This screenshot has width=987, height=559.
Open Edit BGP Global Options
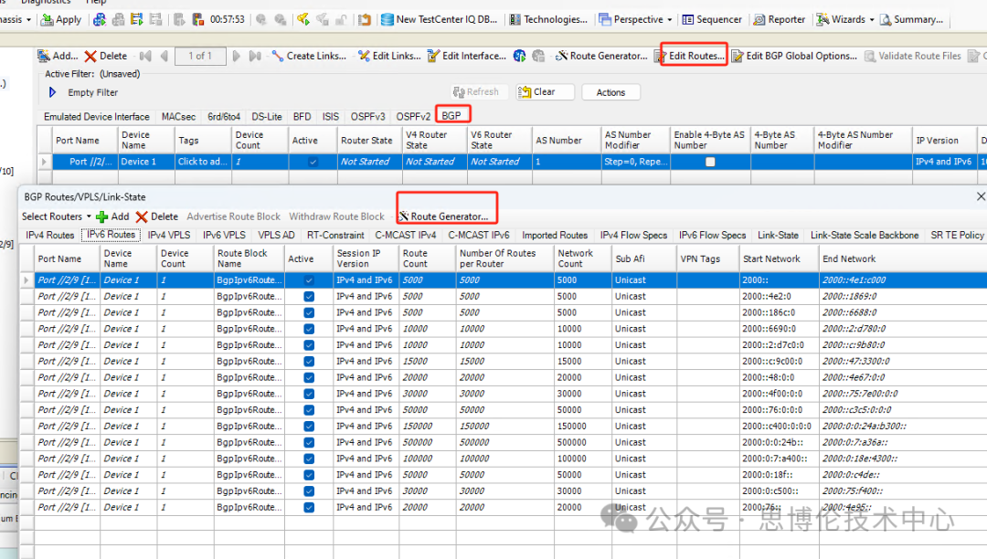pos(793,56)
